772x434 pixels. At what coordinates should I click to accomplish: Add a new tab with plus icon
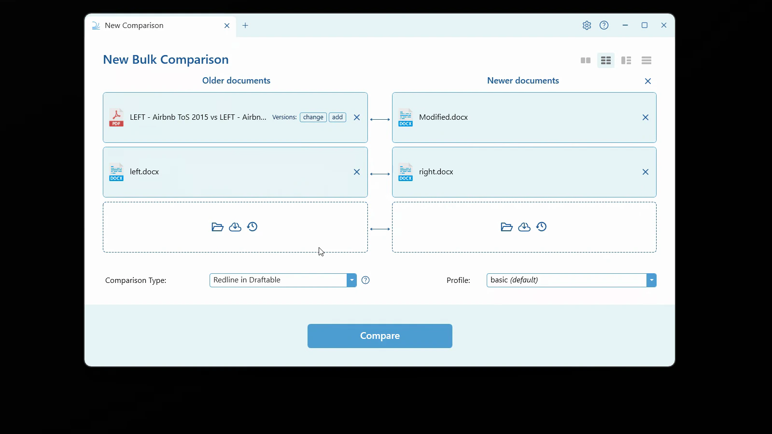click(x=245, y=26)
